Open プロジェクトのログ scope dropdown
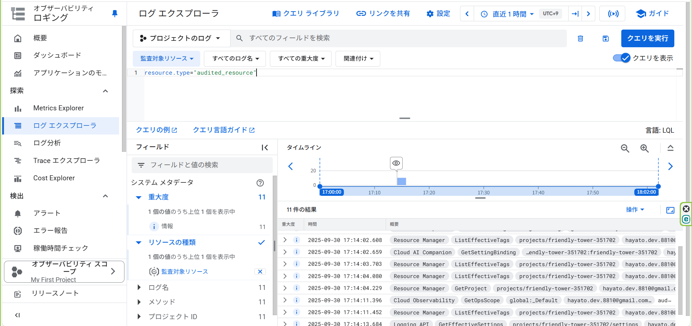 (181, 38)
